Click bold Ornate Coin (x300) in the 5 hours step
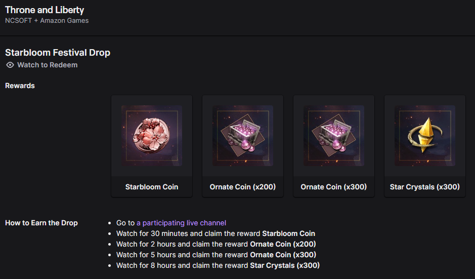 [x=283, y=255]
